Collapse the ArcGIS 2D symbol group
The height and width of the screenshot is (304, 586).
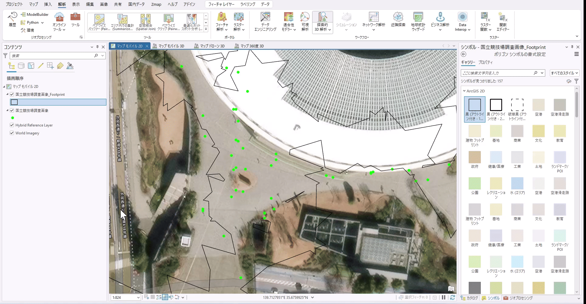[x=464, y=91]
